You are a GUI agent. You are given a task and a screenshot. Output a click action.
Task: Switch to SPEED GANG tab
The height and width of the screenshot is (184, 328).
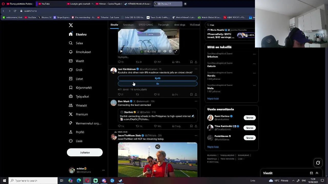point(146,25)
